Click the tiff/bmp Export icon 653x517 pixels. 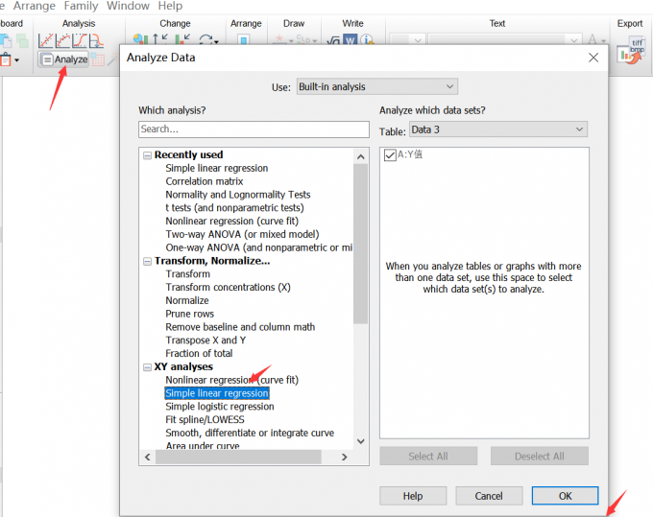(x=631, y=52)
